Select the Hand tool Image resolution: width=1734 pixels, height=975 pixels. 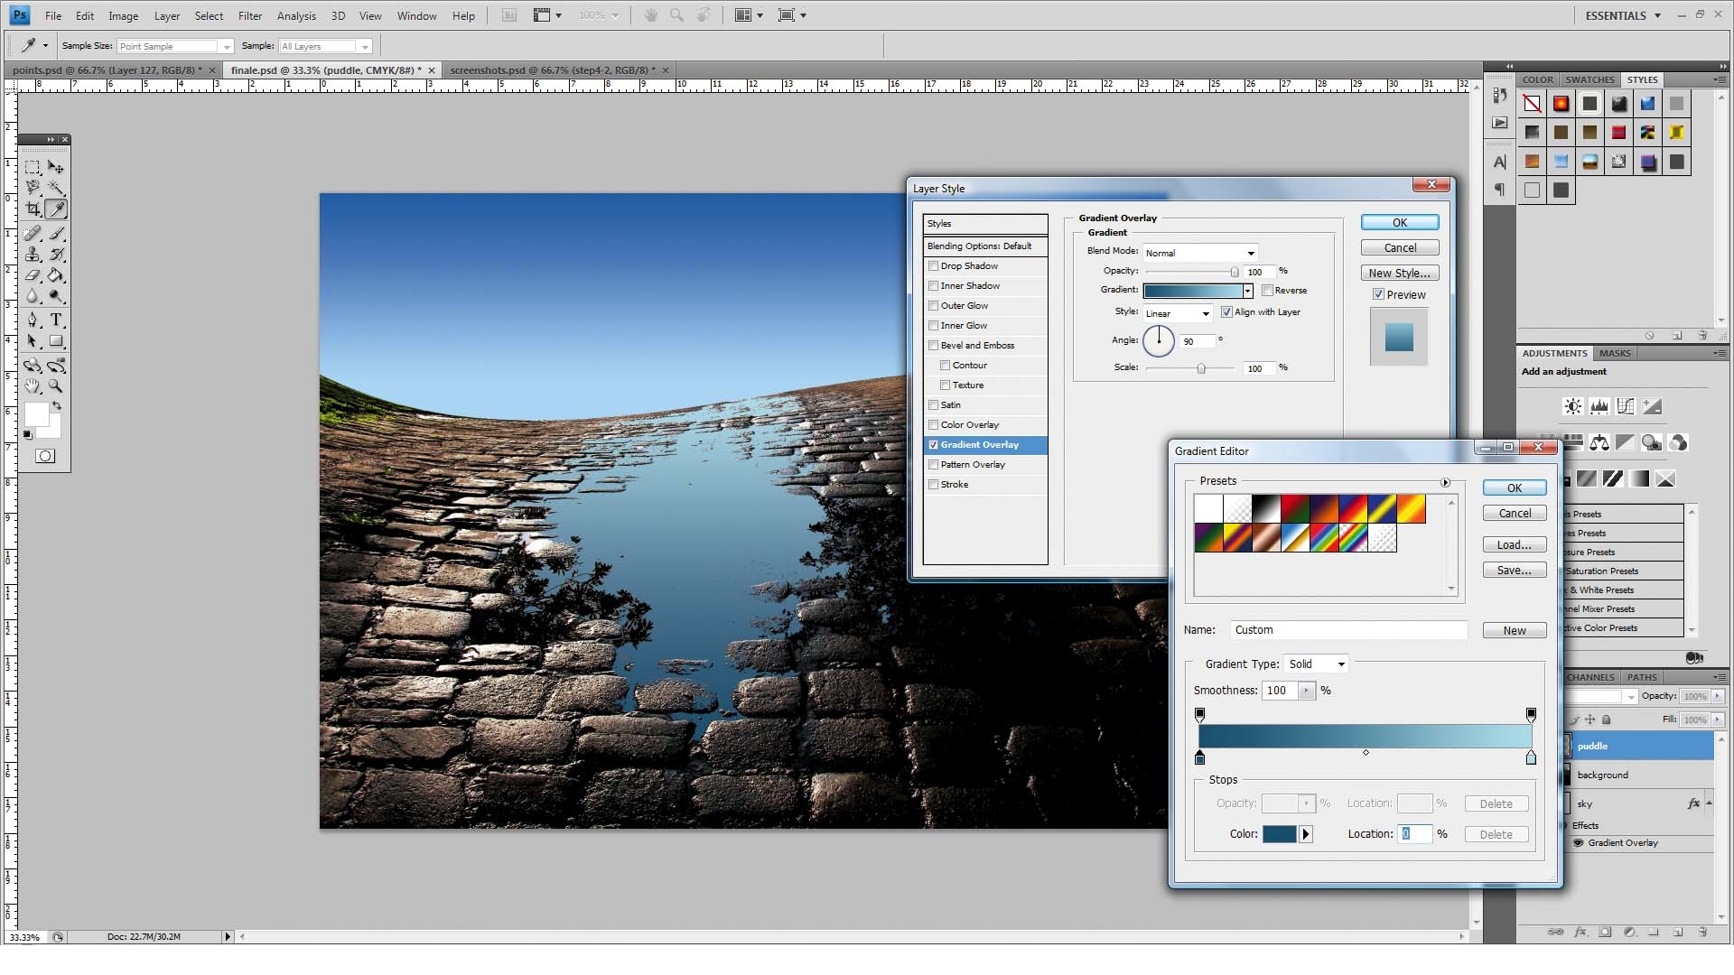(x=33, y=386)
